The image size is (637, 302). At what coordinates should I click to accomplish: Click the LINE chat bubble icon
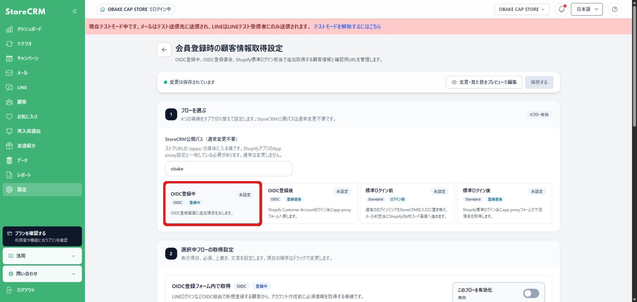pyautogui.click(x=9, y=88)
